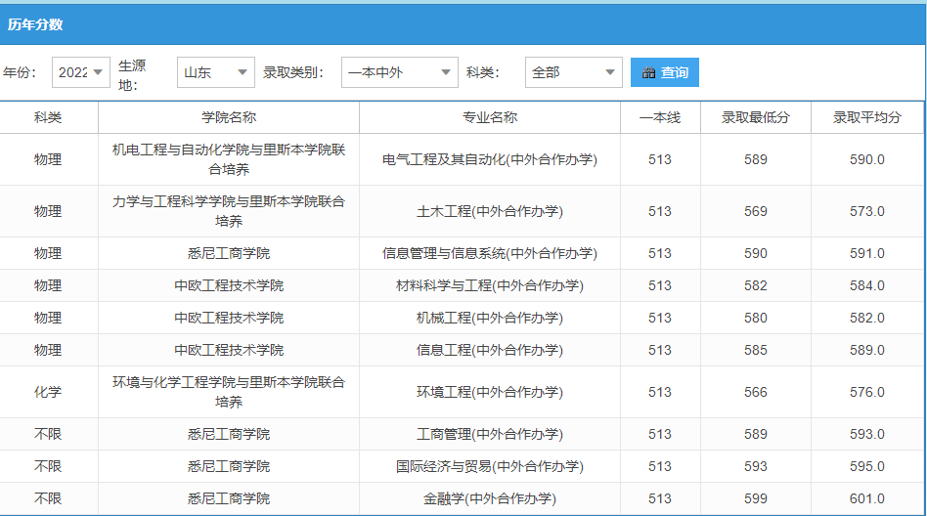This screenshot has height=516, width=927.
Task: Open the 年份 2022 dropdown
Action: (81, 72)
